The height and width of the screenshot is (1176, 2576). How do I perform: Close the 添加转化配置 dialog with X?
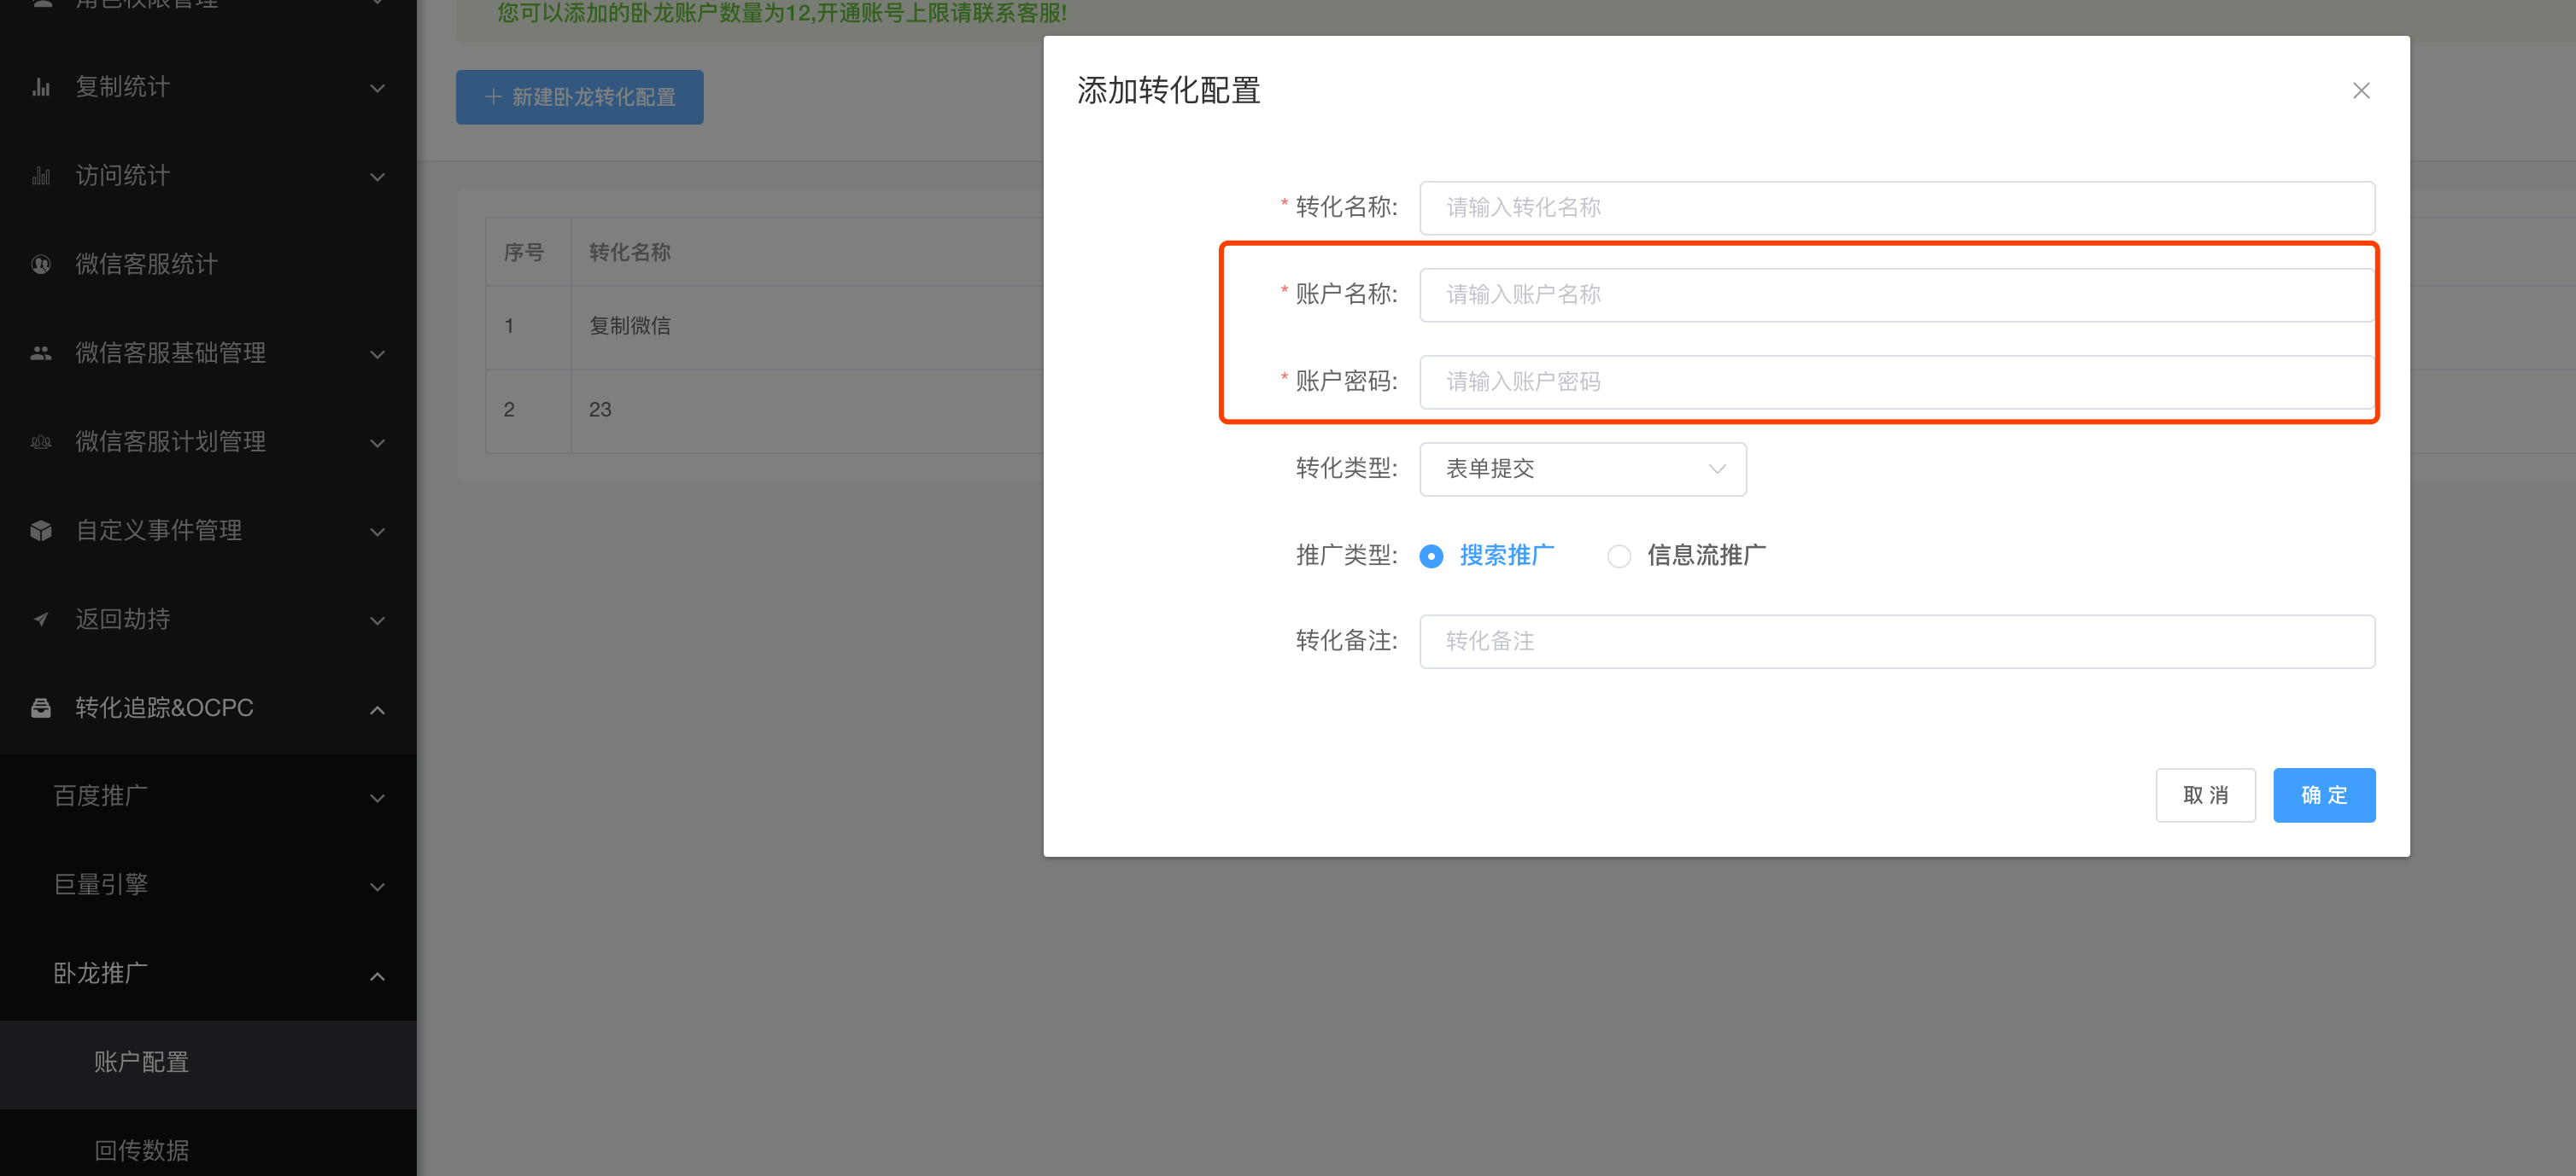click(x=2361, y=91)
